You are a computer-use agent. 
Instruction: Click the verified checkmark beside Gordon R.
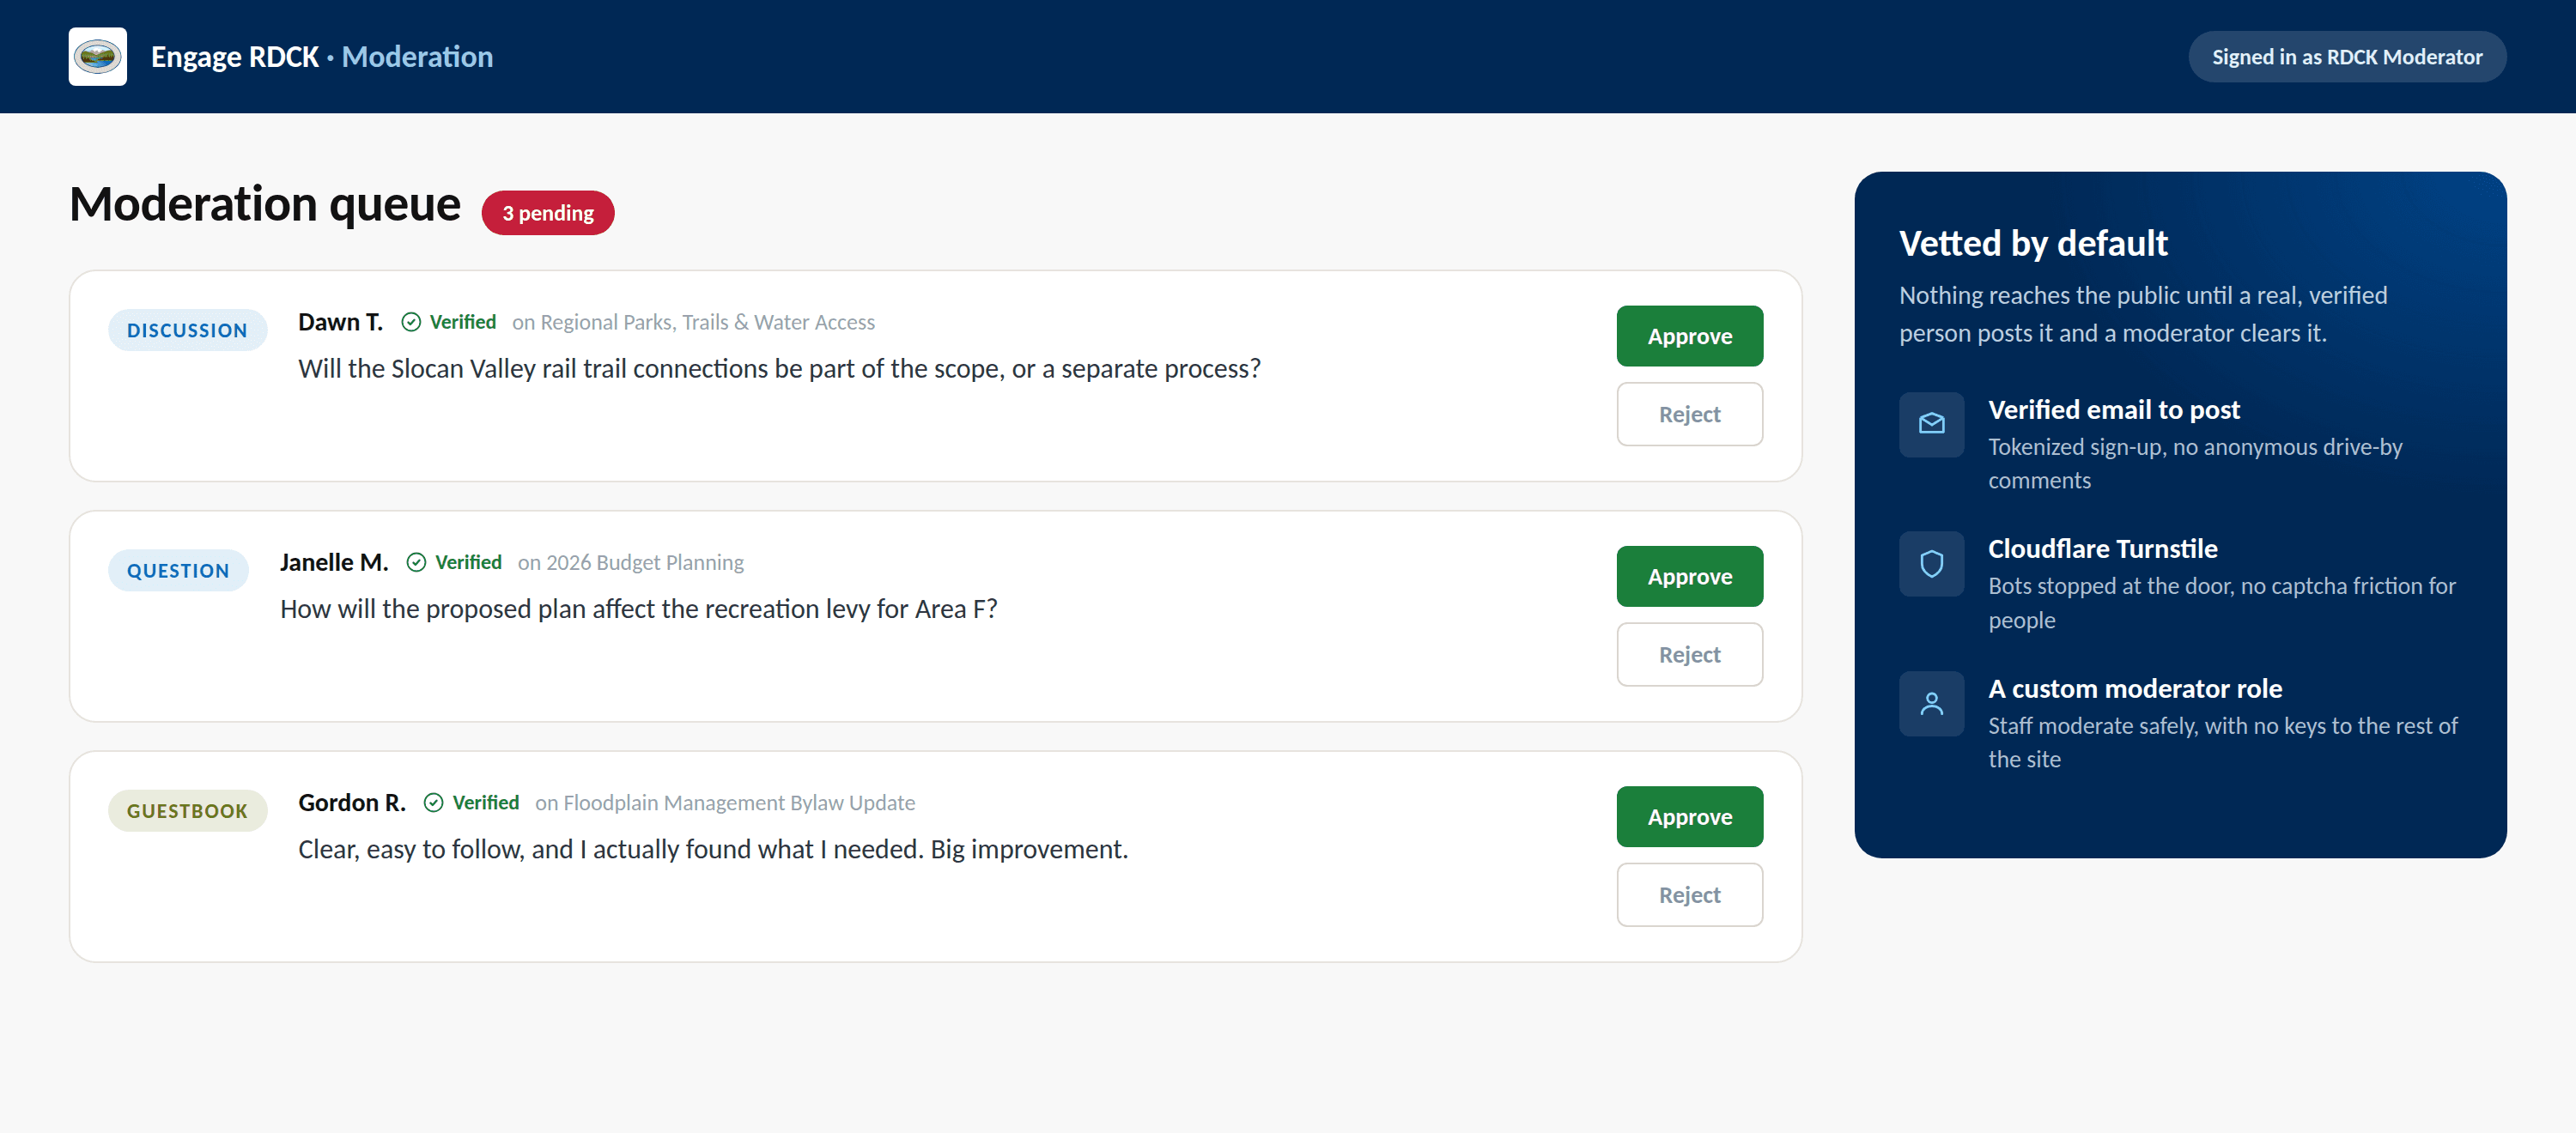point(433,803)
